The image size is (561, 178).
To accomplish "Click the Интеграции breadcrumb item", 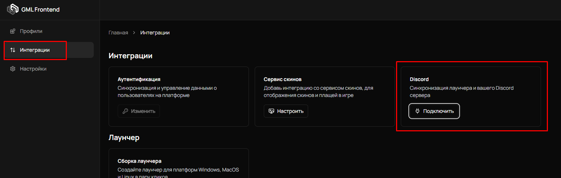I will tap(155, 33).
